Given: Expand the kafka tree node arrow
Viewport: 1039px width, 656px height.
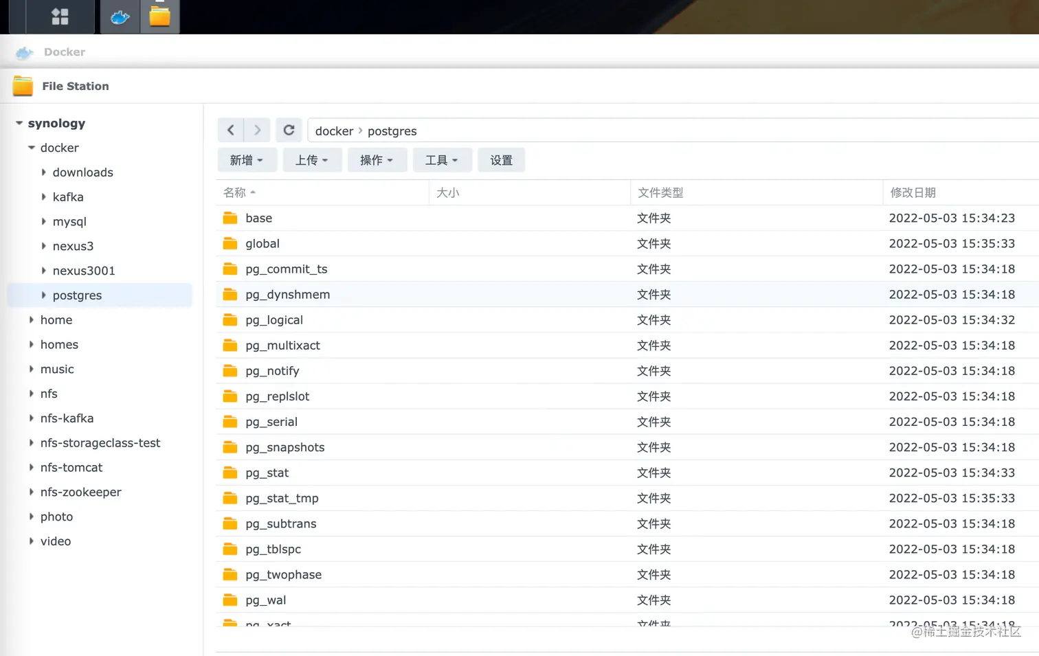Looking at the screenshot, I should (x=44, y=197).
